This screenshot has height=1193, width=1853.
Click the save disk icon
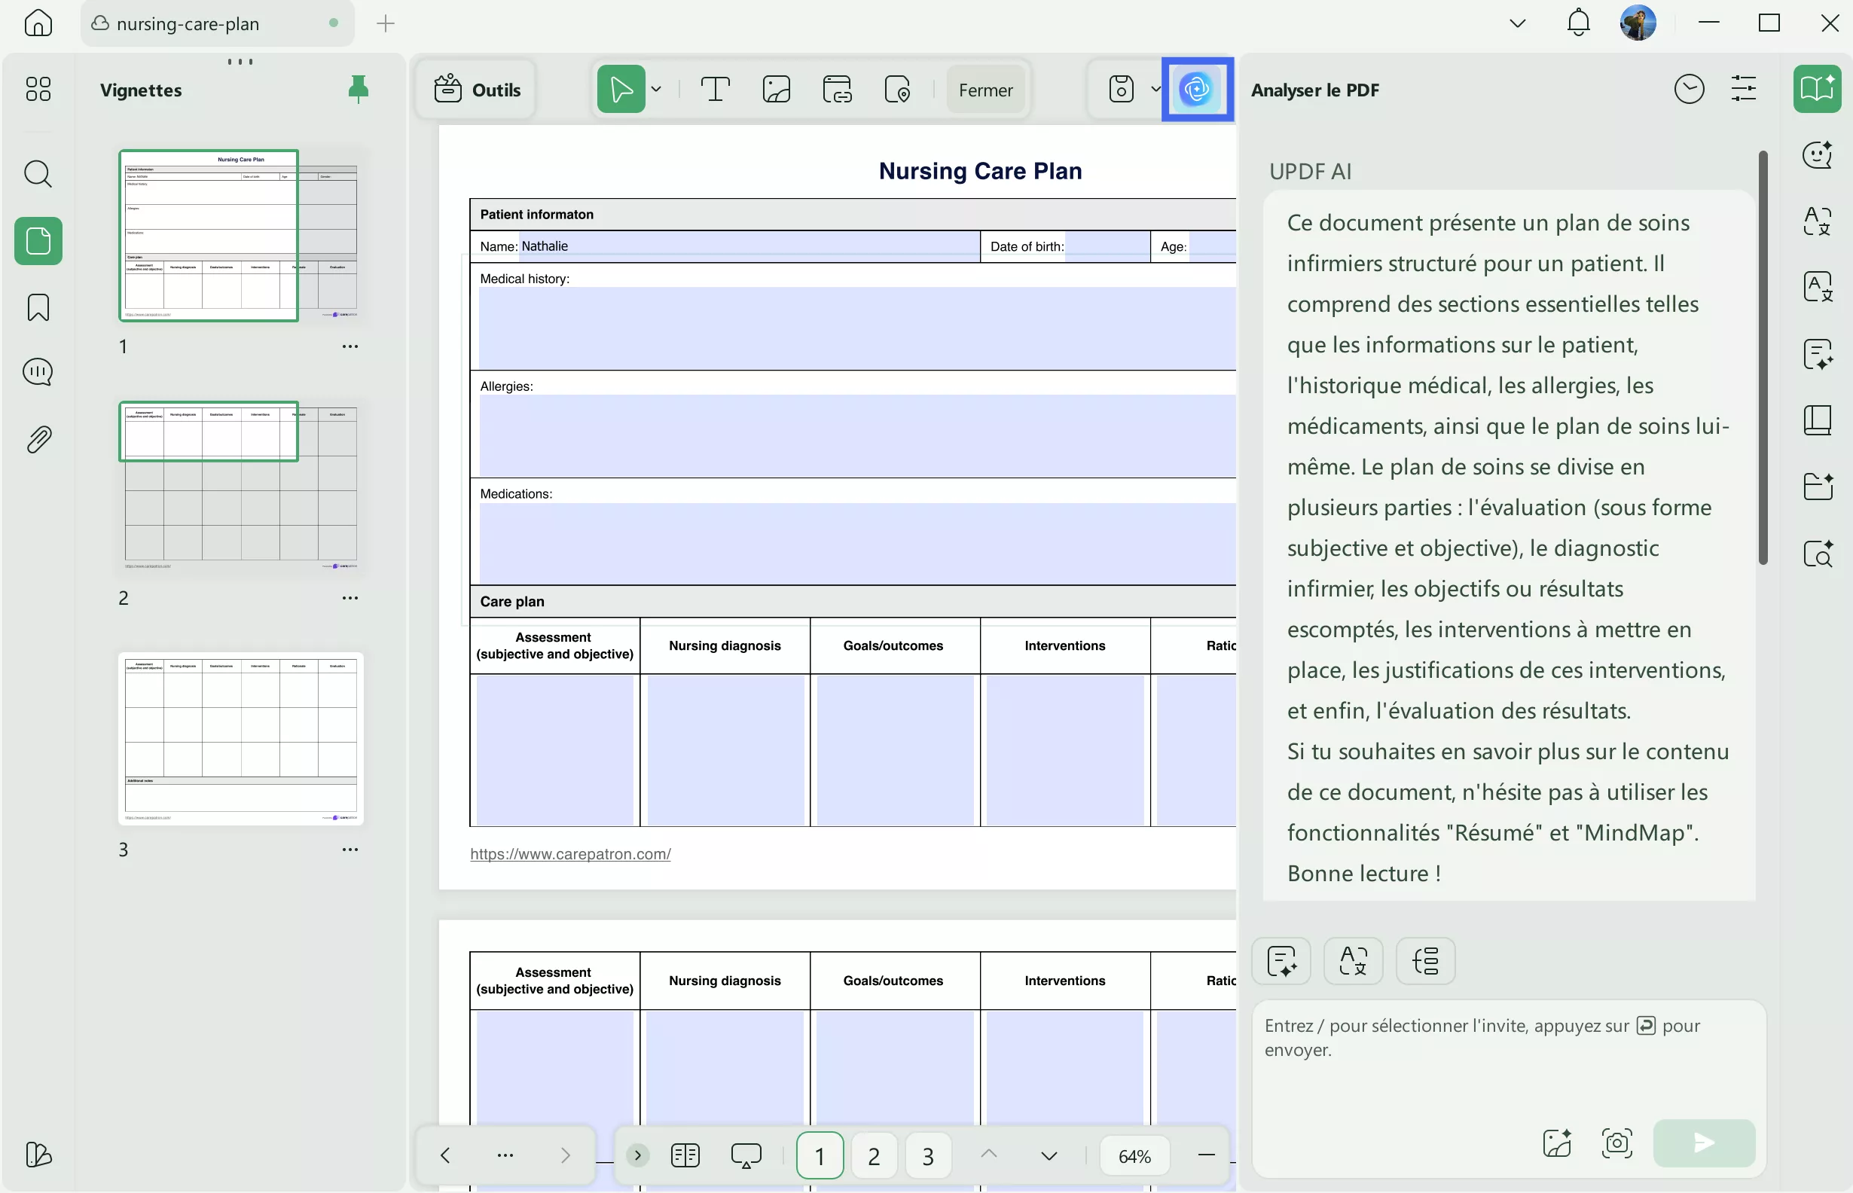1121,90
